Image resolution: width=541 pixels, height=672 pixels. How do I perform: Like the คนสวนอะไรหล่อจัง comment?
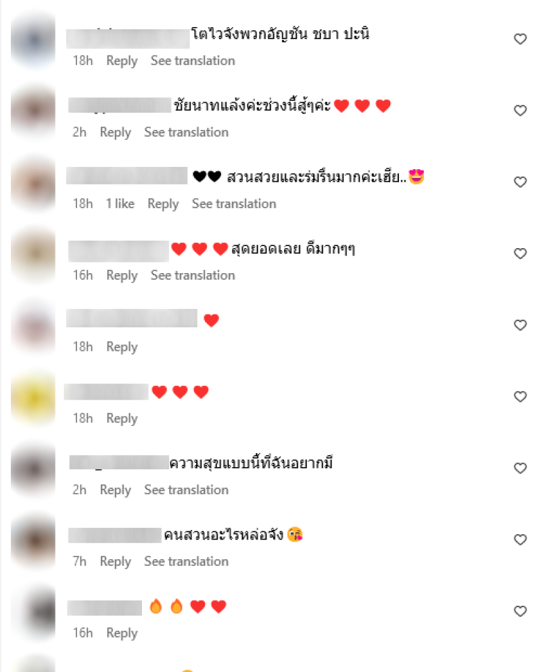(520, 539)
